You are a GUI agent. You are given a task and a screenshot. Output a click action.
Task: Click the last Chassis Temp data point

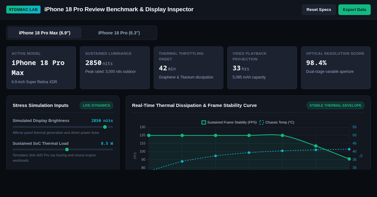click(349, 149)
